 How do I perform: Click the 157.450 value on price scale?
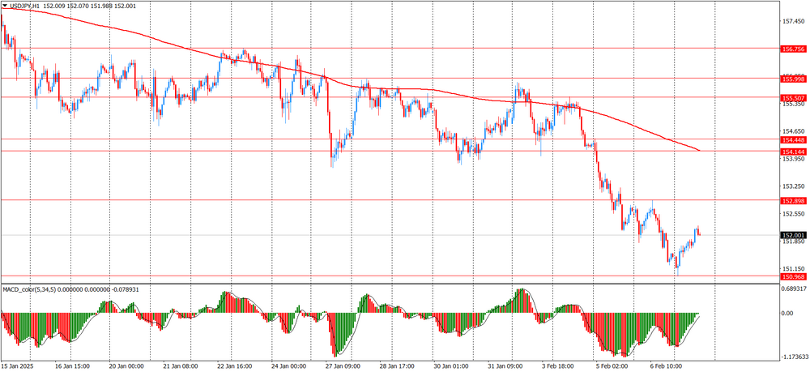point(792,22)
